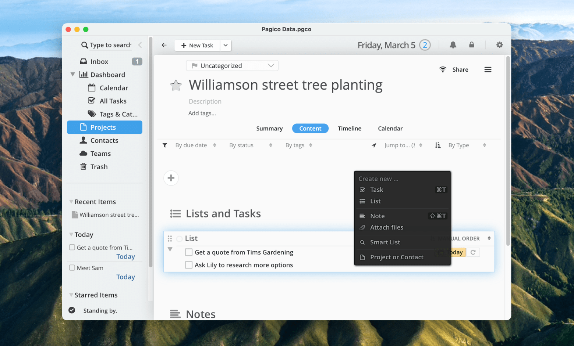Collapse sidebar with chevron arrow

point(140,45)
